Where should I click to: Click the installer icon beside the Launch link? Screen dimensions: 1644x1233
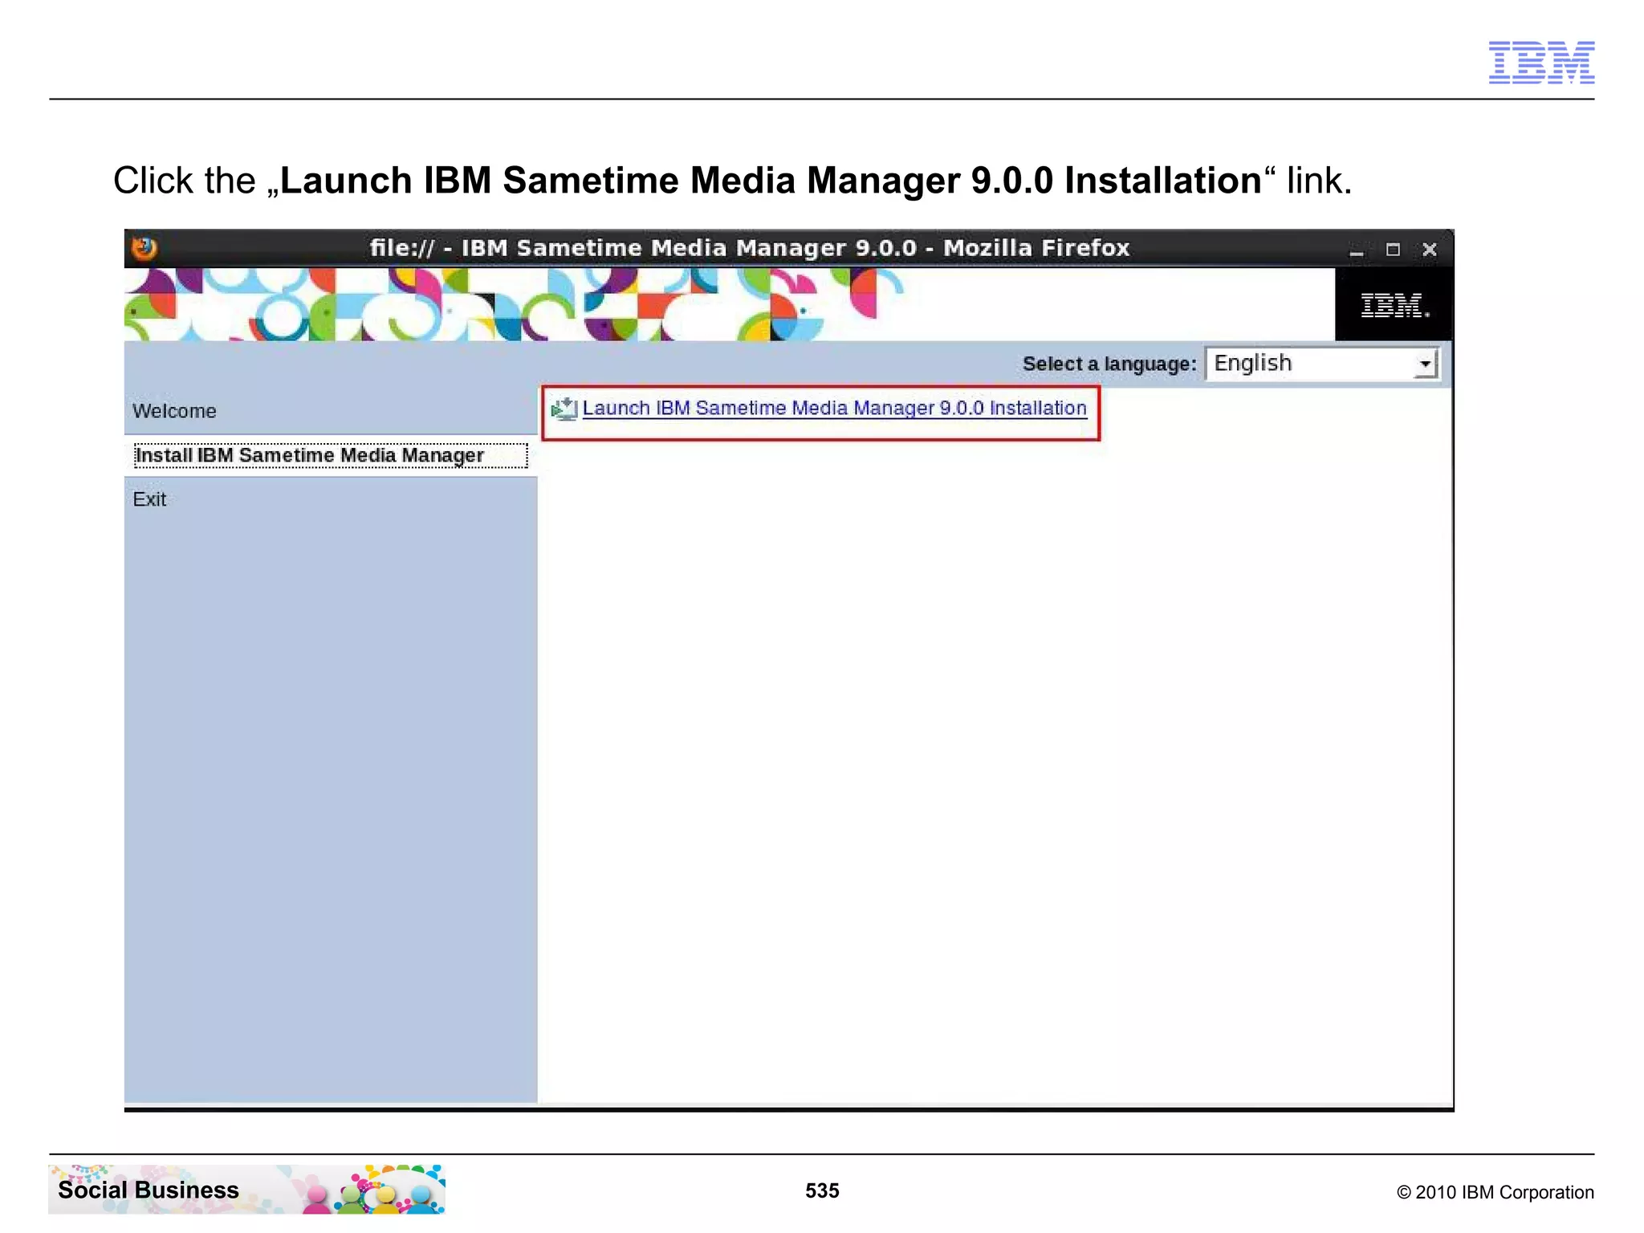[564, 409]
